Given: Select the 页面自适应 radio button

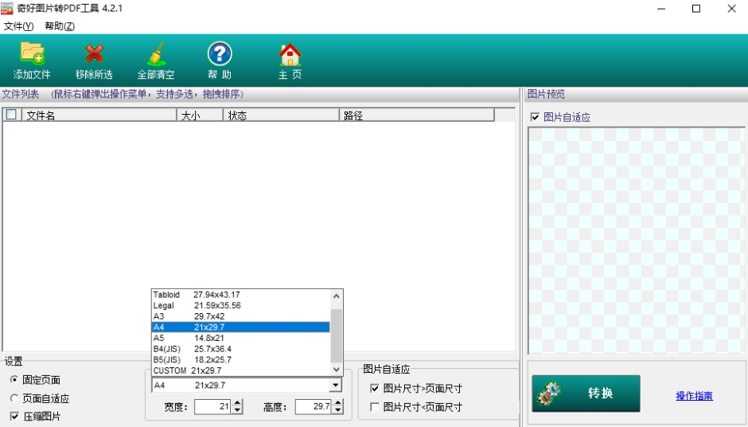Looking at the screenshot, I should [14, 398].
